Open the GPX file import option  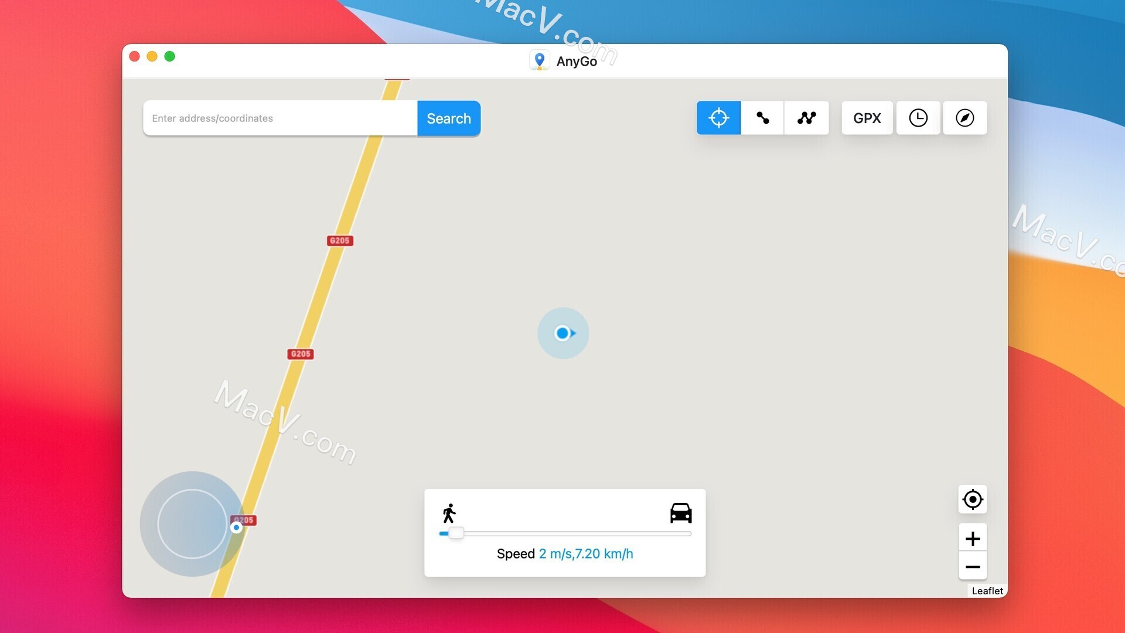point(867,117)
